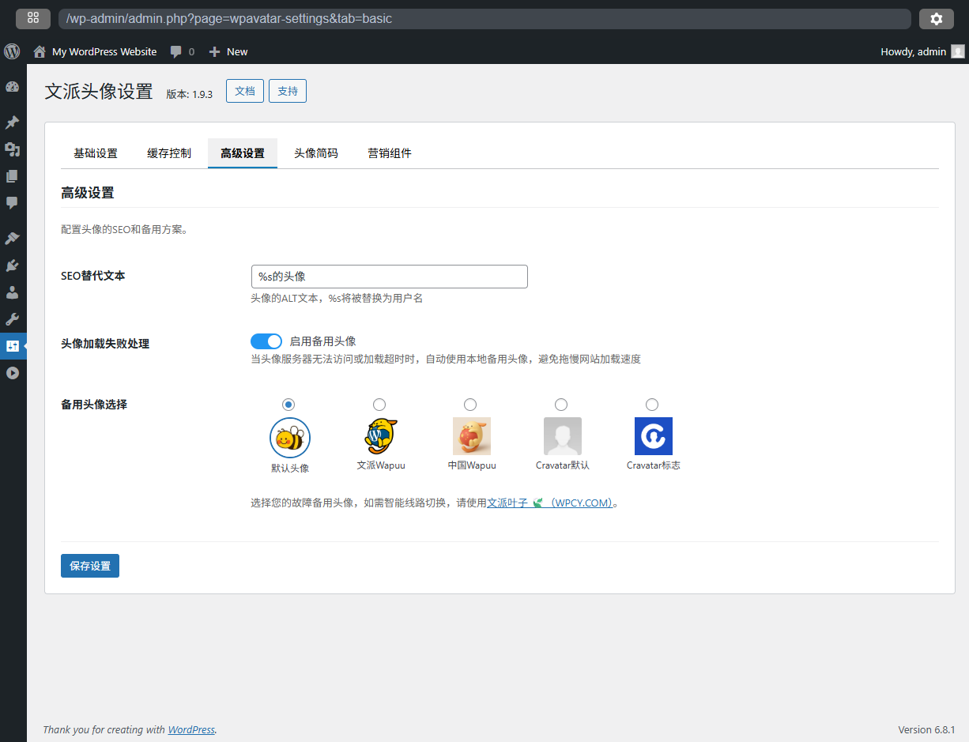Click the Cravatar标志 blue logo image
This screenshot has height=742, width=969.
click(x=654, y=436)
